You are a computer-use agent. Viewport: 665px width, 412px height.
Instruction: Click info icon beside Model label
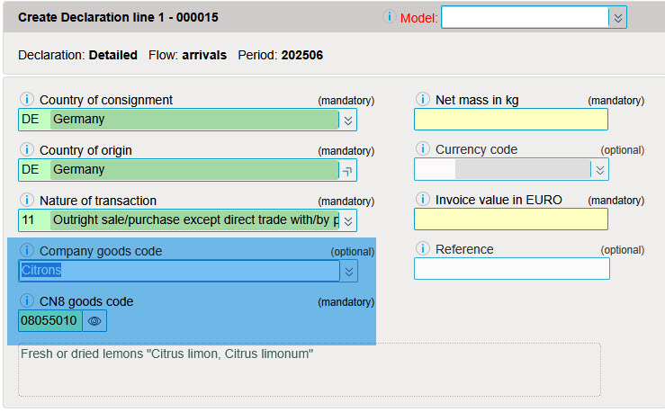[390, 17]
